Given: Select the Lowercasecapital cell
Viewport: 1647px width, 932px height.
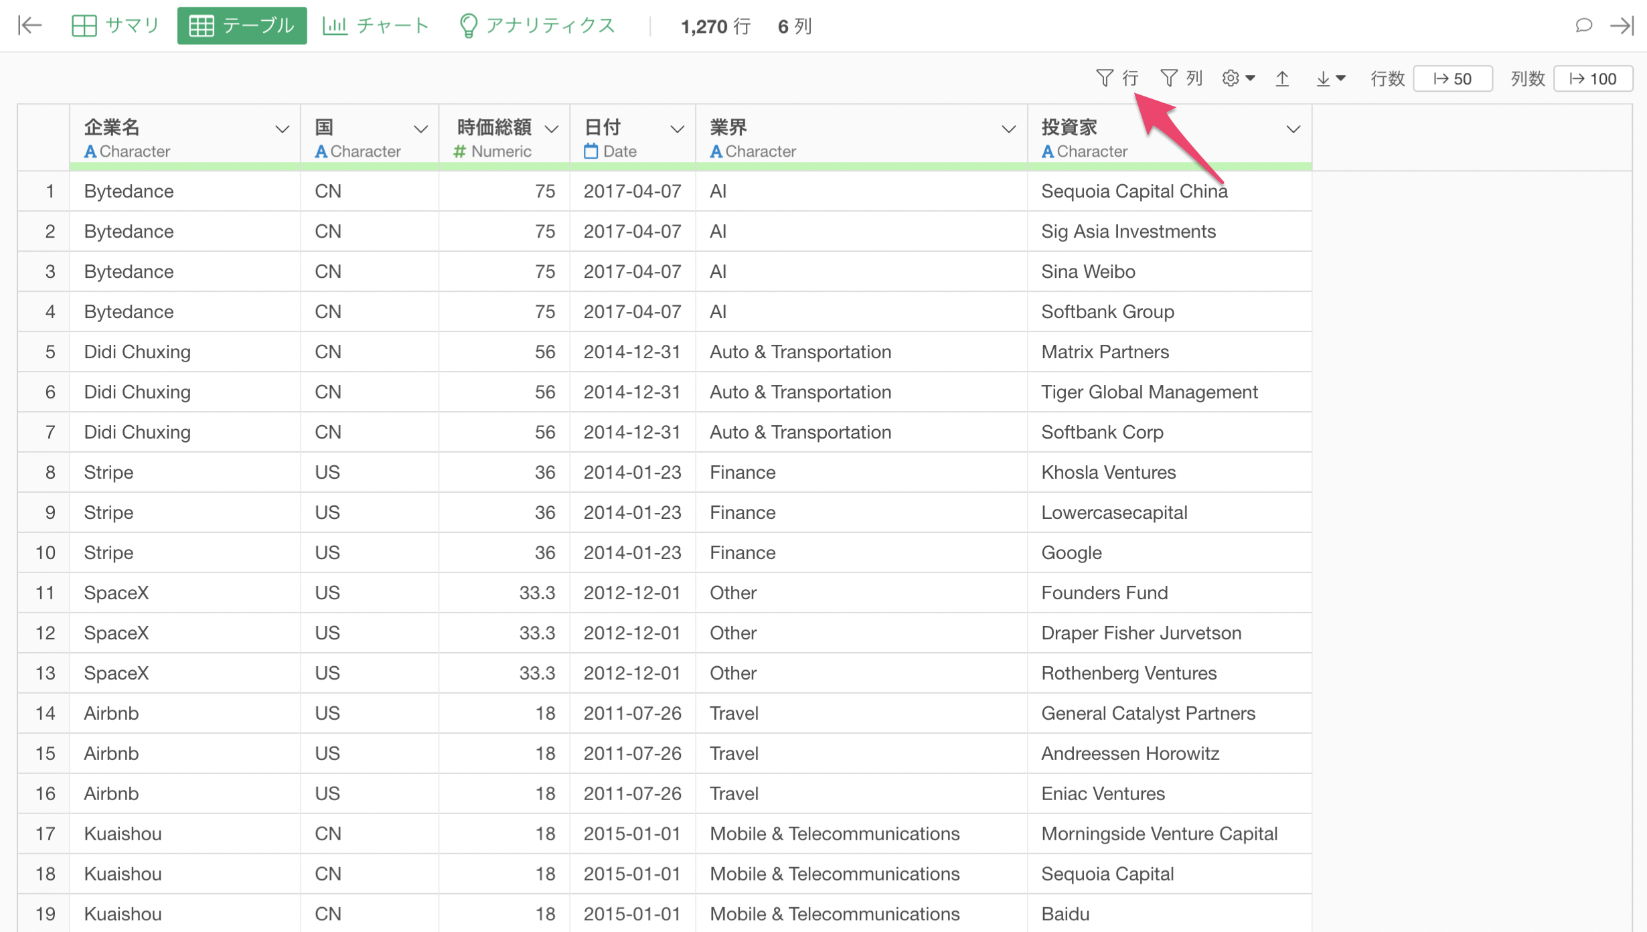Looking at the screenshot, I should (x=1169, y=512).
